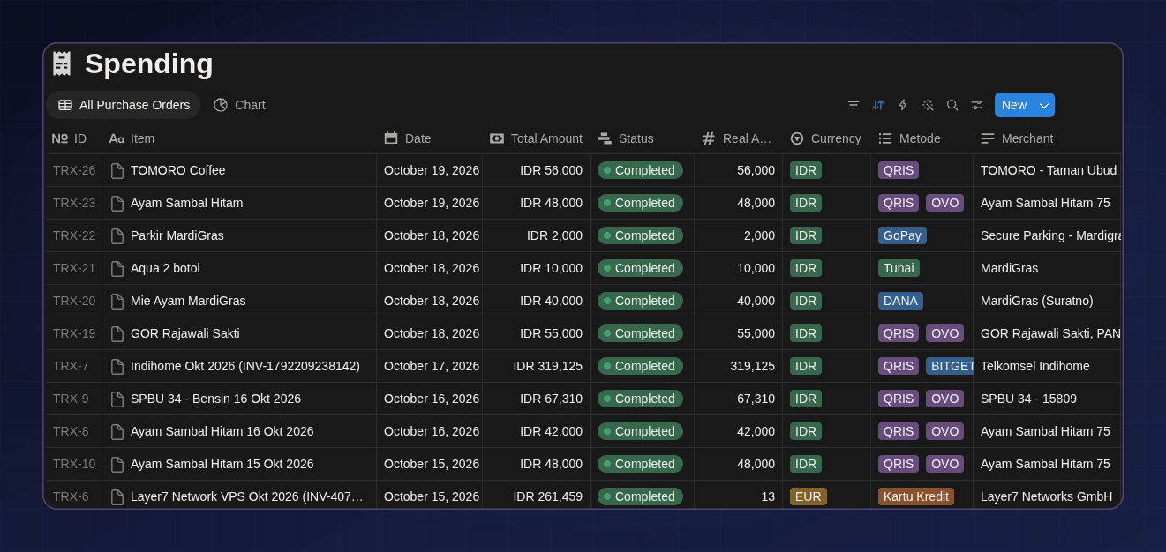Click Layer7 Networks GmbH merchant cell
This screenshot has width=1166, height=552.
click(x=1048, y=496)
